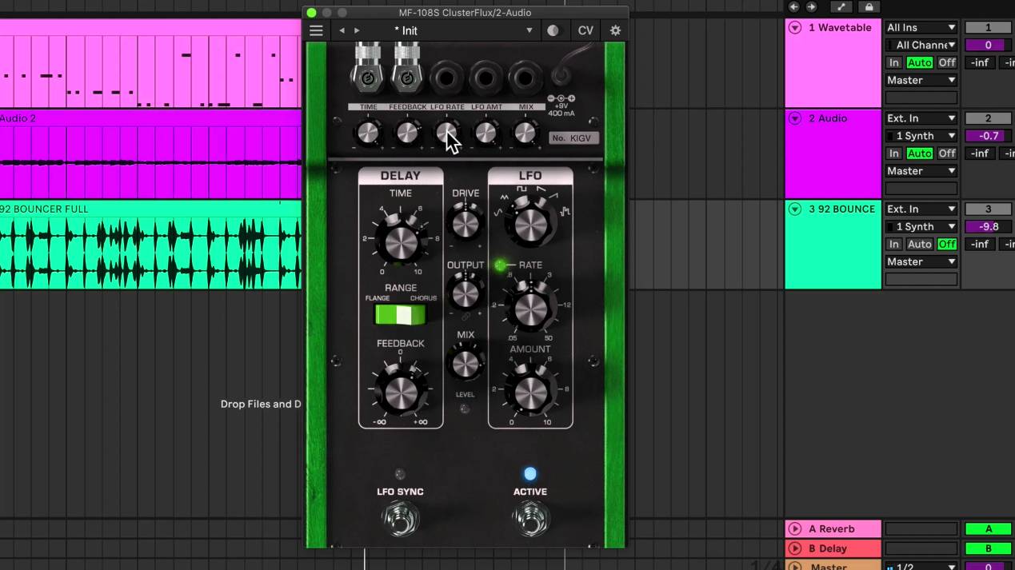Toggle the ACTIVE bypass footswitch
1015x570 pixels.
pos(529,518)
